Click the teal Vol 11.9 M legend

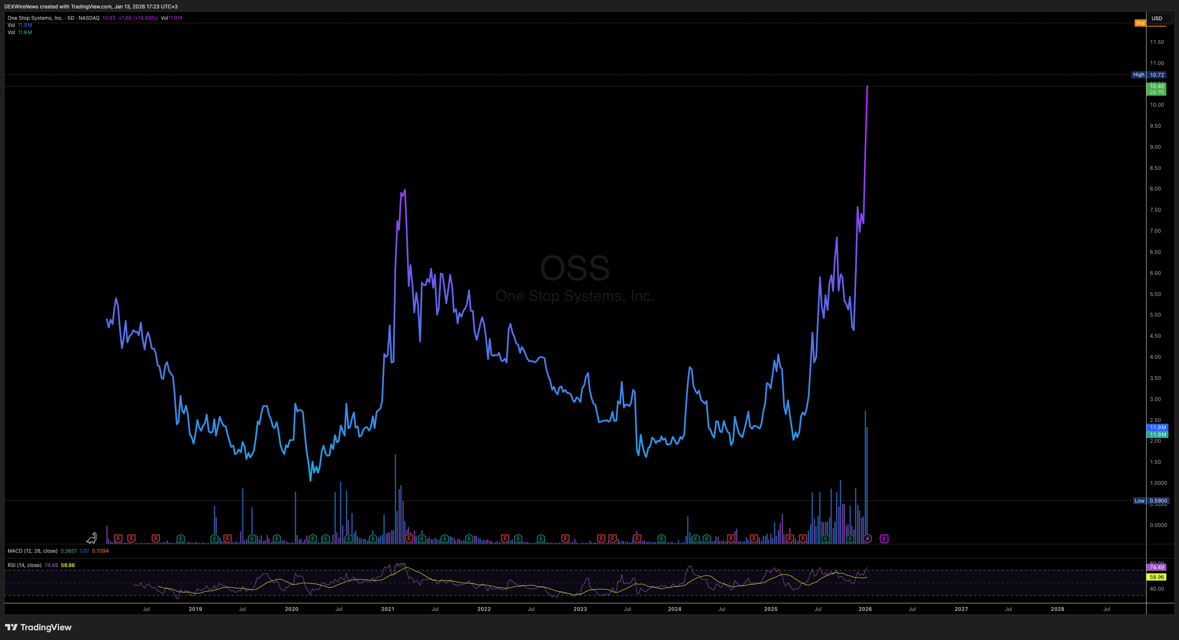[20, 32]
